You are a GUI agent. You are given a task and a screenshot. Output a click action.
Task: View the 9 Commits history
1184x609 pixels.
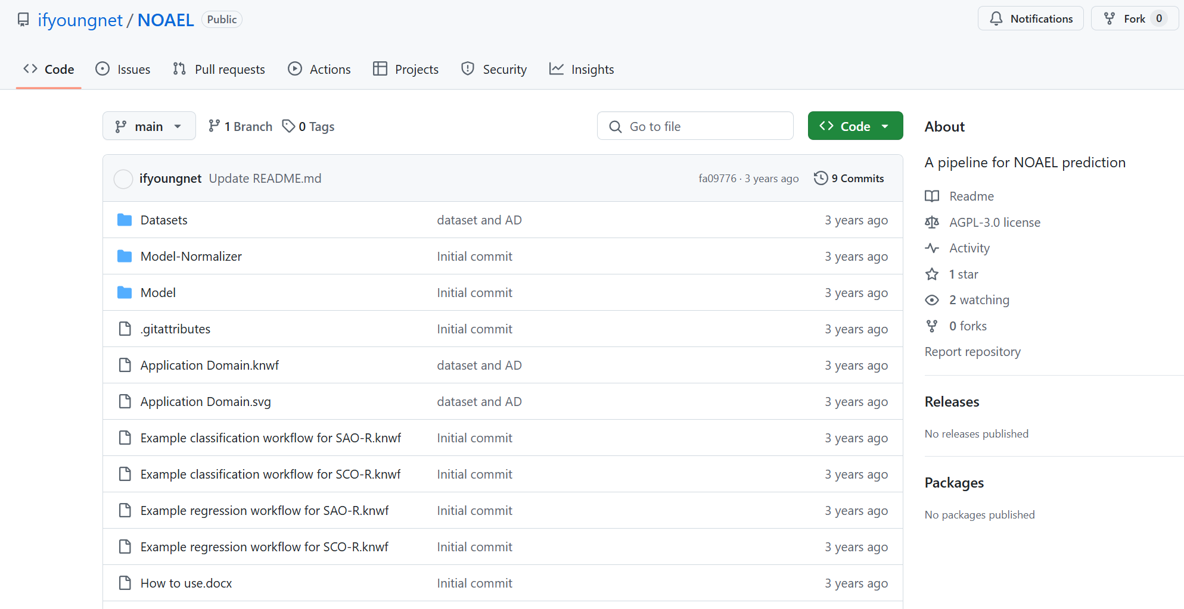(849, 179)
